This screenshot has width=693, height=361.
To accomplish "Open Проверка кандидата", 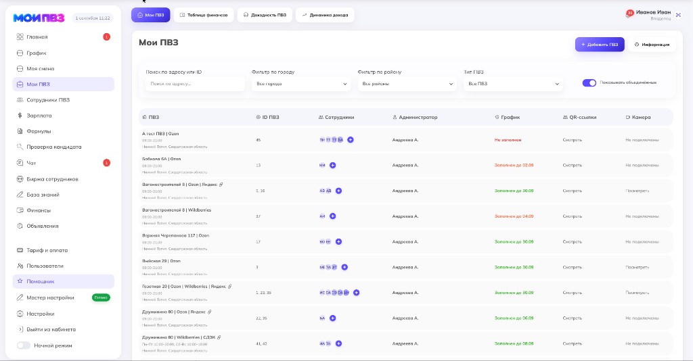I will (x=63, y=147).
